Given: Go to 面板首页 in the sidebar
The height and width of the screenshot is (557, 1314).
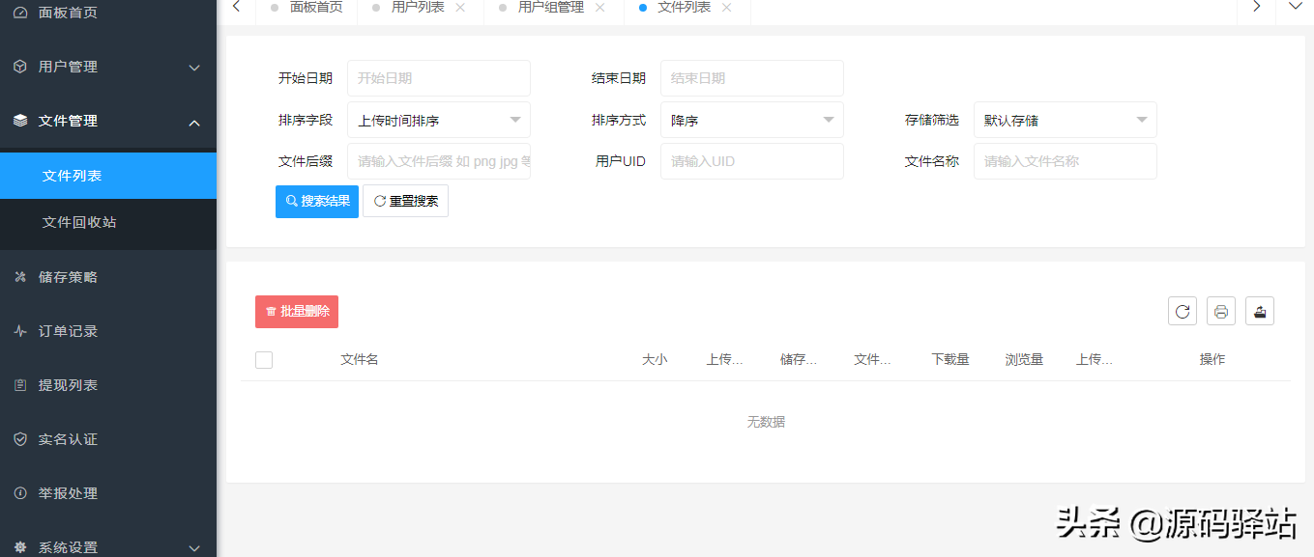Looking at the screenshot, I should tap(108, 13).
